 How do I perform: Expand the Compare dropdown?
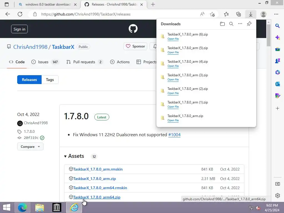pyautogui.click(x=30, y=146)
